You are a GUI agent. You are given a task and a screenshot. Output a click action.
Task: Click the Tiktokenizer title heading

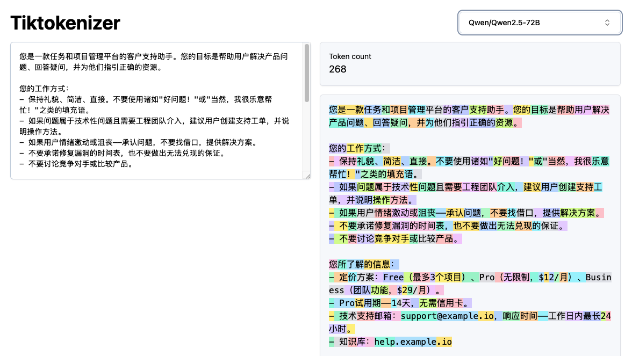pyautogui.click(x=66, y=23)
